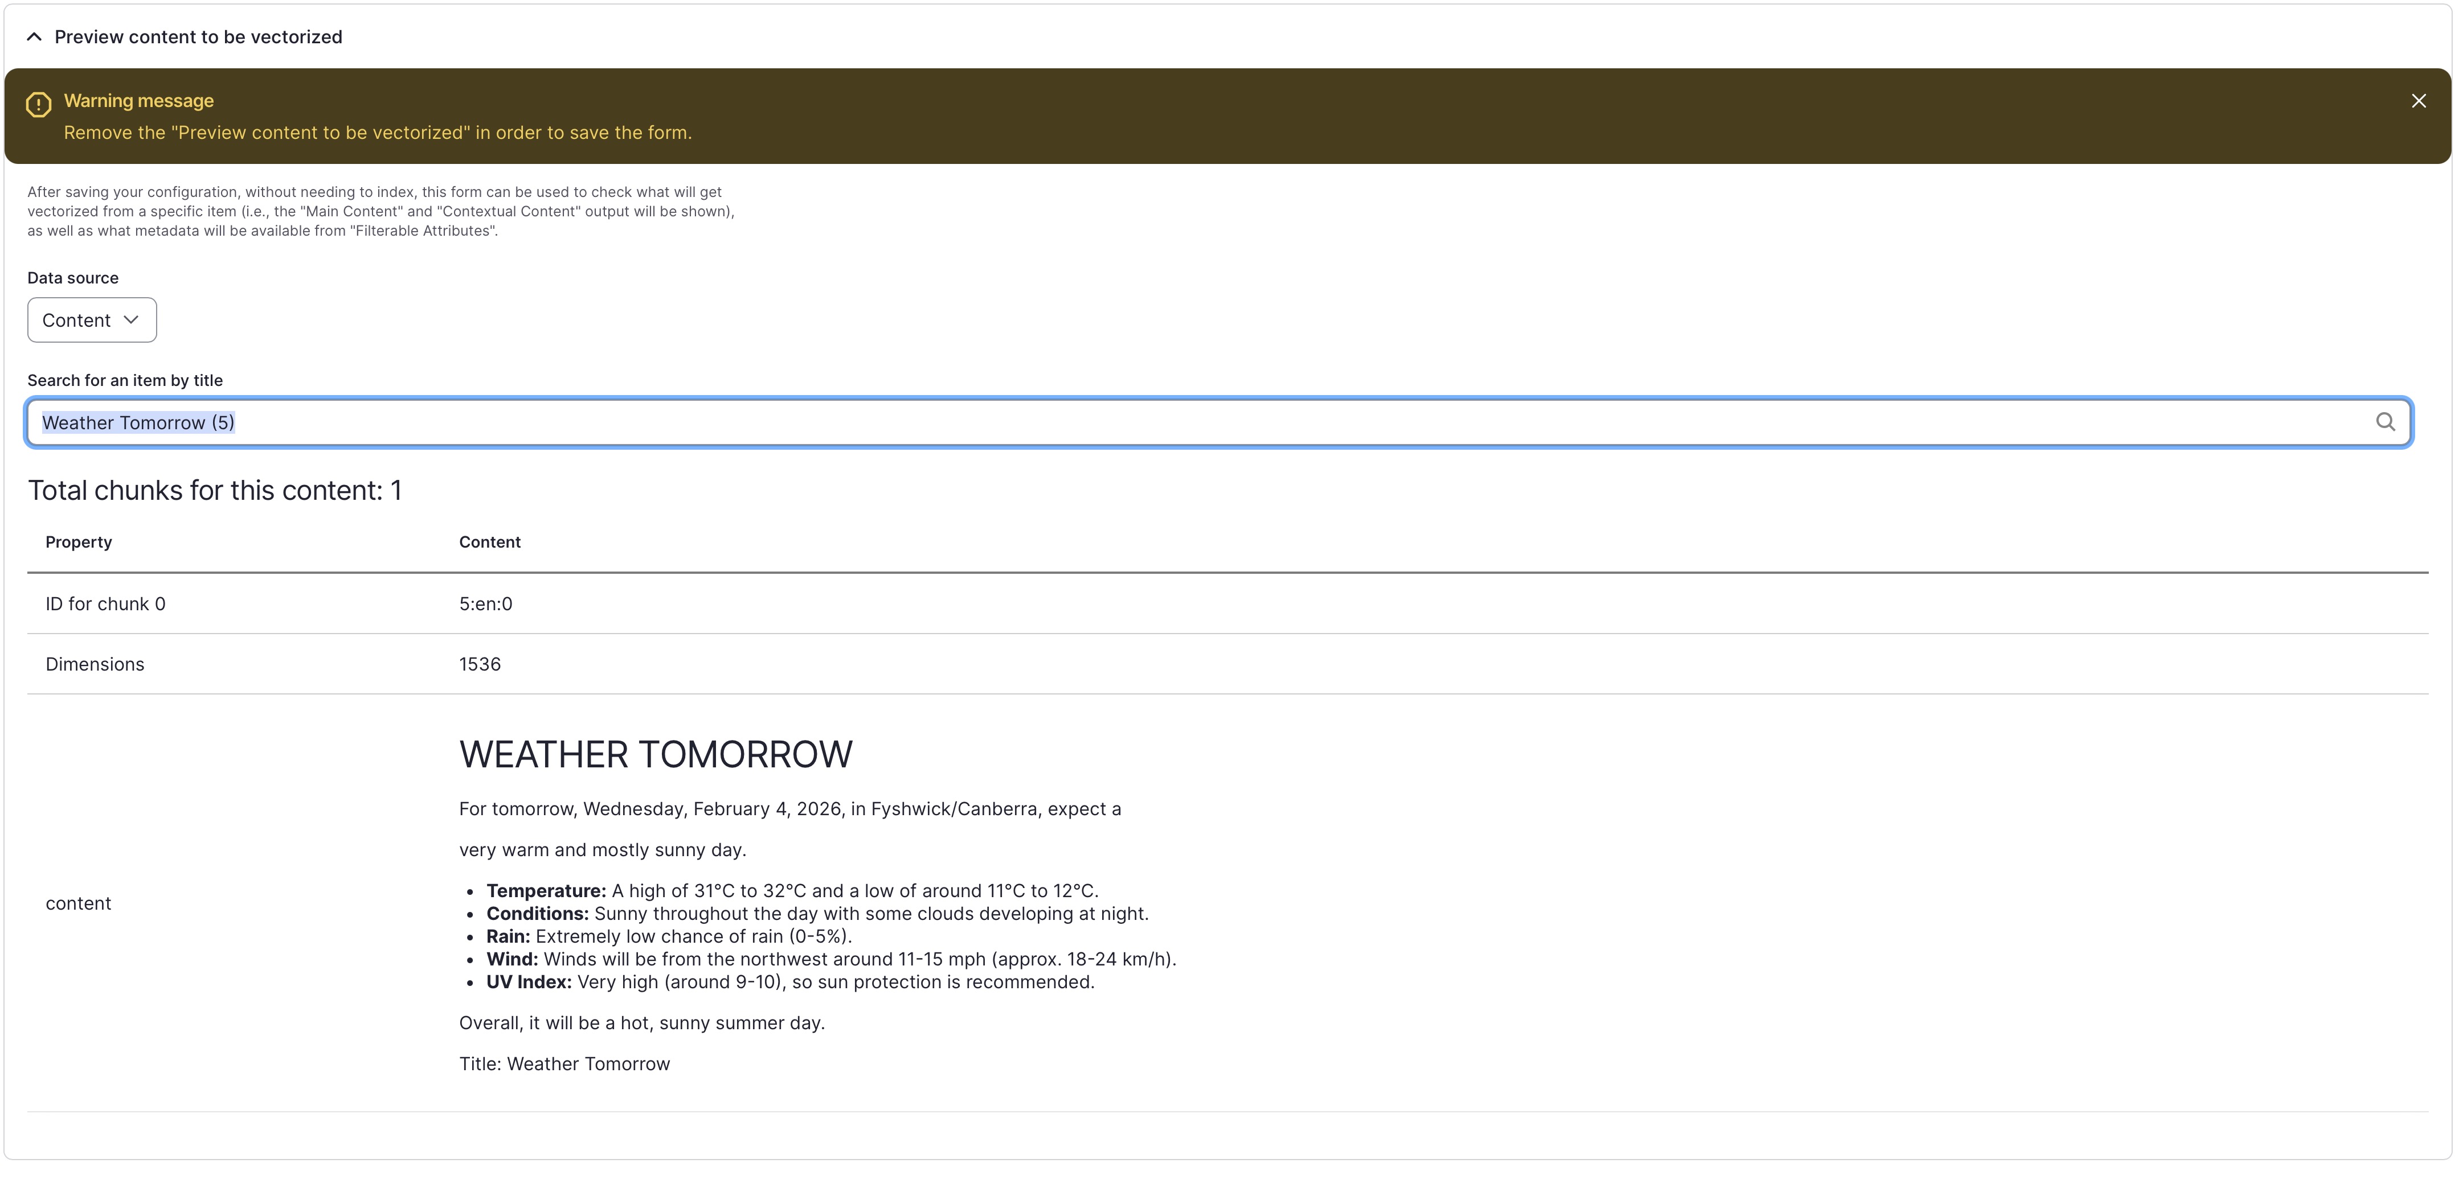
Task: Click the 'Search for an item by title' label
Action: point(125,380)
